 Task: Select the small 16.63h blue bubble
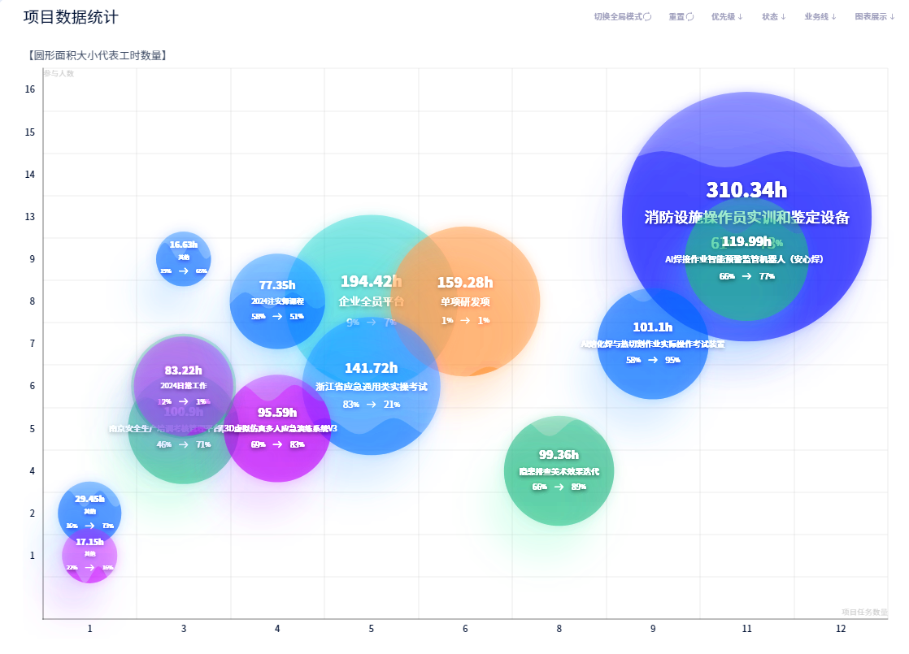(x=183, y=259)
